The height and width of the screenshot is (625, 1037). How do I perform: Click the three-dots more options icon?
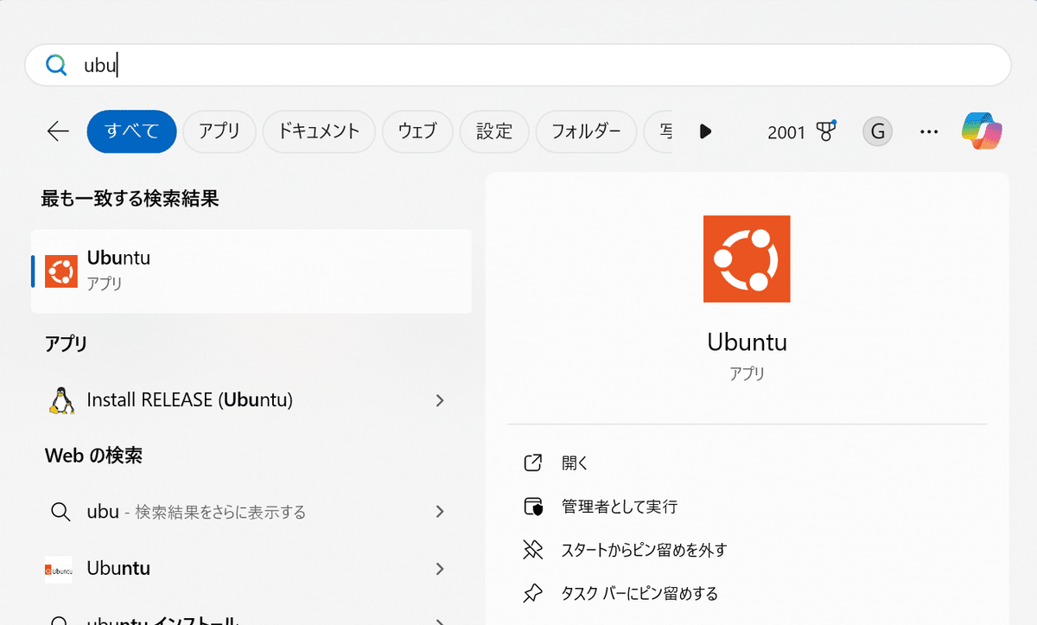click(x=929, y=131)
